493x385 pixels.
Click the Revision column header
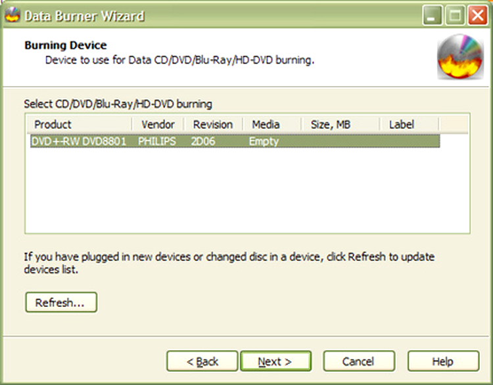[213, 124]
